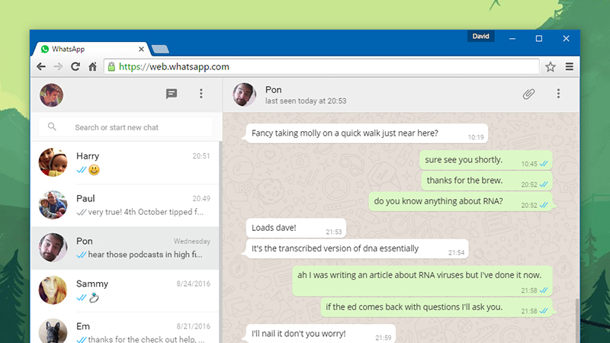The image size is (610, 343).
Task: Open a new browser tab
Action: click(x=160, y=49)
